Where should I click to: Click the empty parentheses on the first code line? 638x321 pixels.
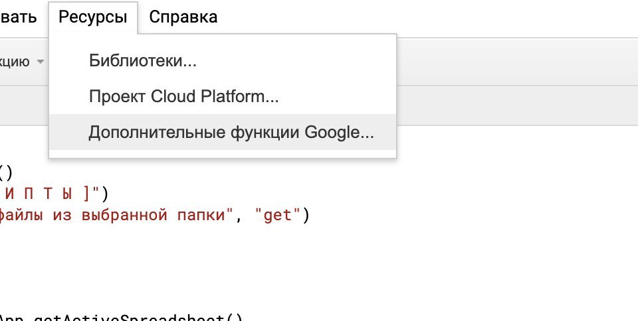(x=5, y=172)
